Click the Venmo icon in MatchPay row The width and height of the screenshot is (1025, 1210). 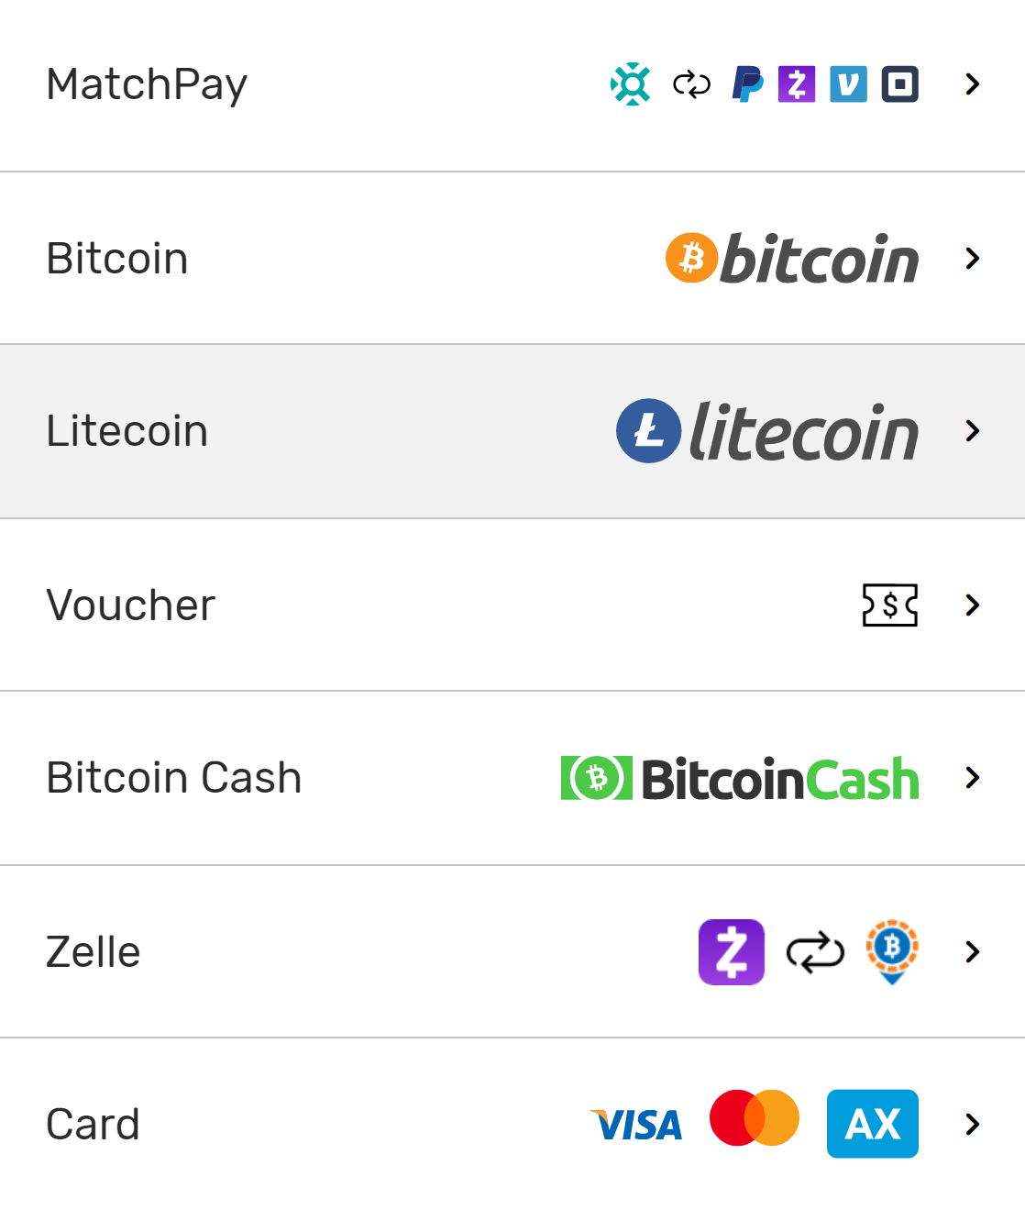848,84
